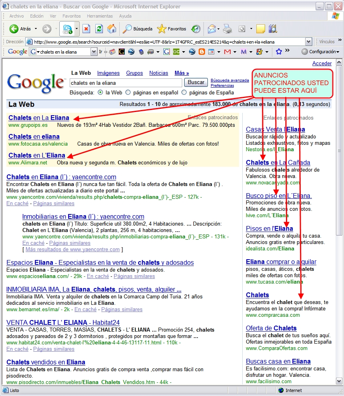Click the Blogger orange B icon
The width and height of the screenshot is (344, 396).
(201, 52)
